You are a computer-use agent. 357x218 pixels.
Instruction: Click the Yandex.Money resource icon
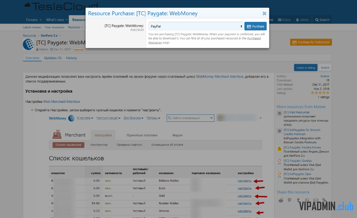[x=279, y=149]
